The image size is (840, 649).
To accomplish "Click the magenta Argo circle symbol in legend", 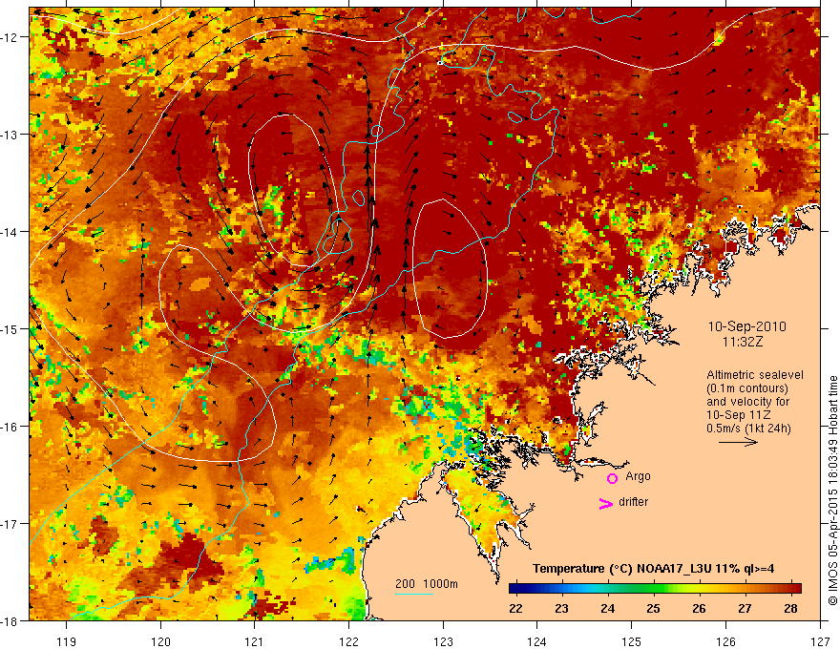I will [612, 478].
